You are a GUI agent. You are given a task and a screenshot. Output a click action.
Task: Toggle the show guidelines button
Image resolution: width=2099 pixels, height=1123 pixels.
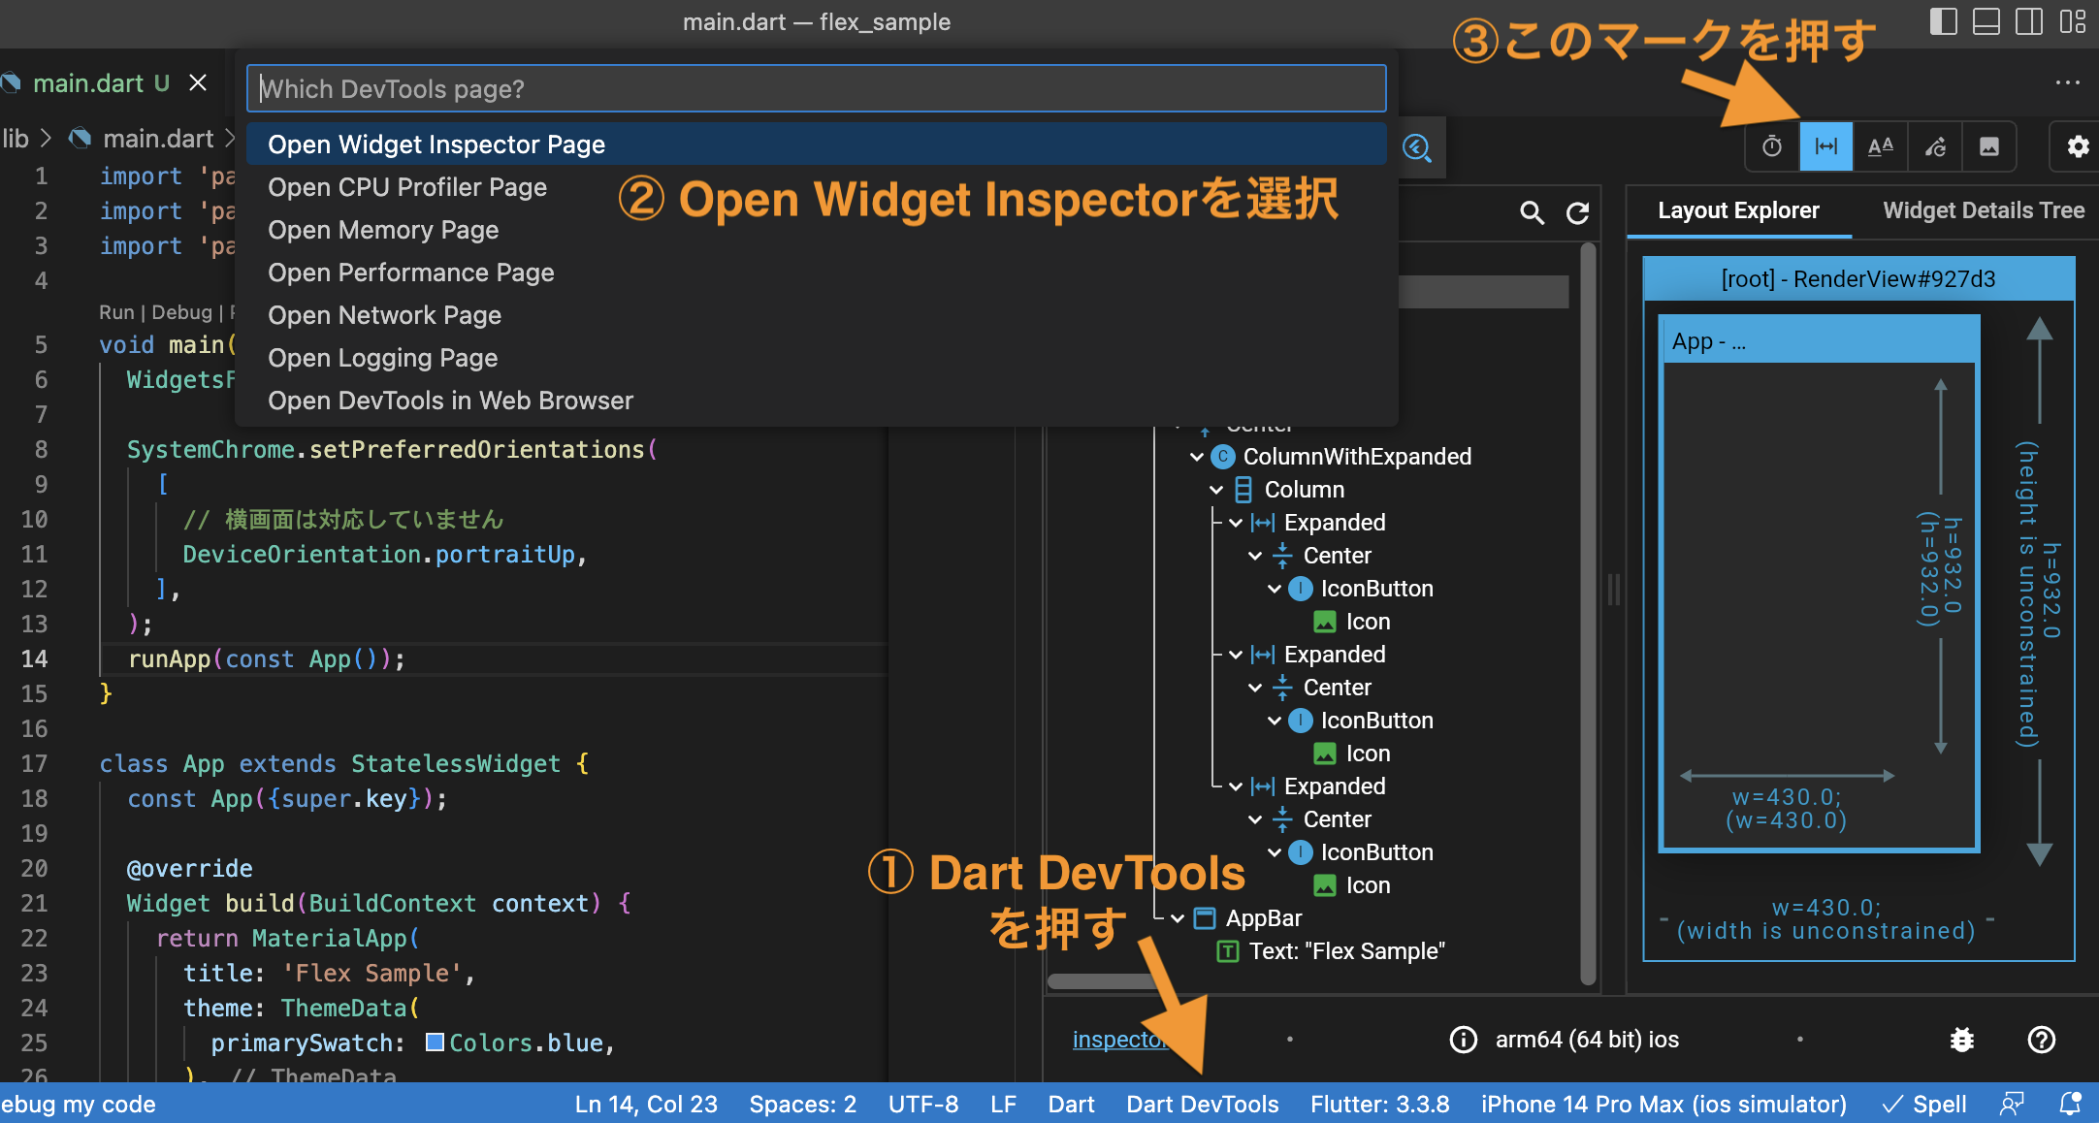coord(1826,146)
